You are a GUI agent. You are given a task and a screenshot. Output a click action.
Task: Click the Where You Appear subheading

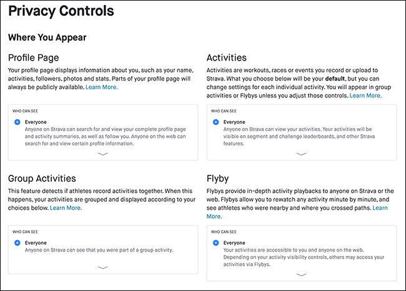[47, 37]
